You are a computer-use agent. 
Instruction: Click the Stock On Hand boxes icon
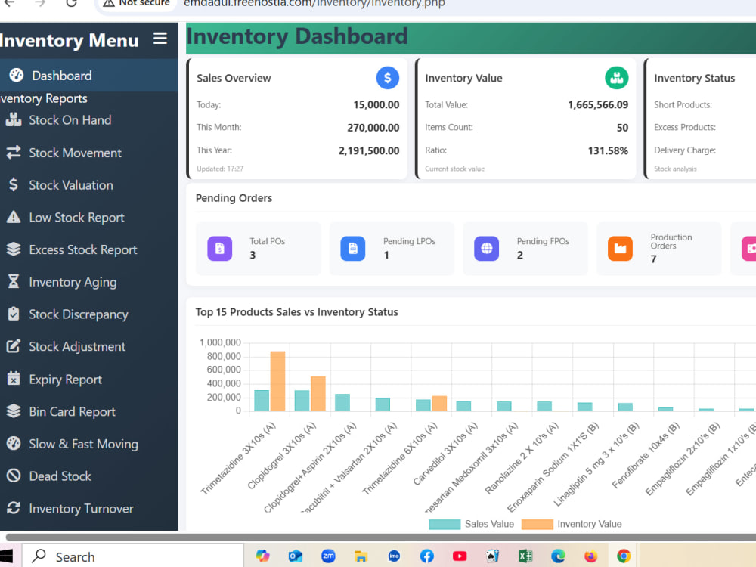click(x=14, y=119)
